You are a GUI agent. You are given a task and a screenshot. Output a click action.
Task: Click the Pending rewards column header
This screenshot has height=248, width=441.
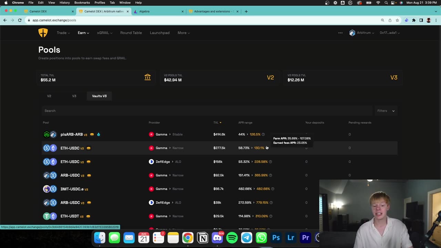360,123
